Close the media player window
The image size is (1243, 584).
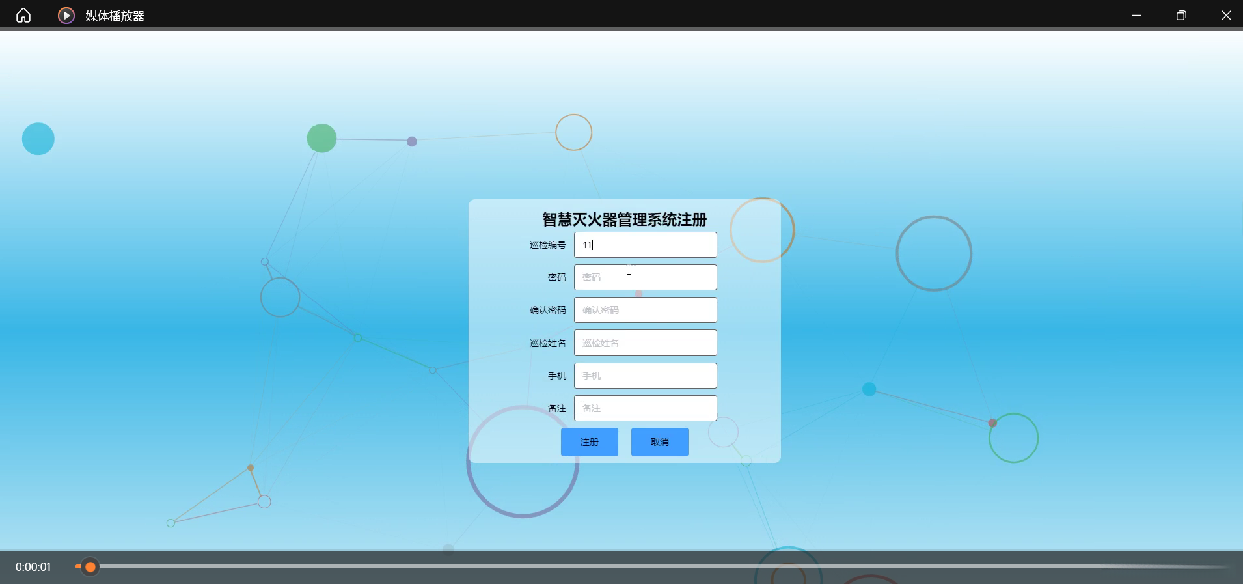point(1226,15)
